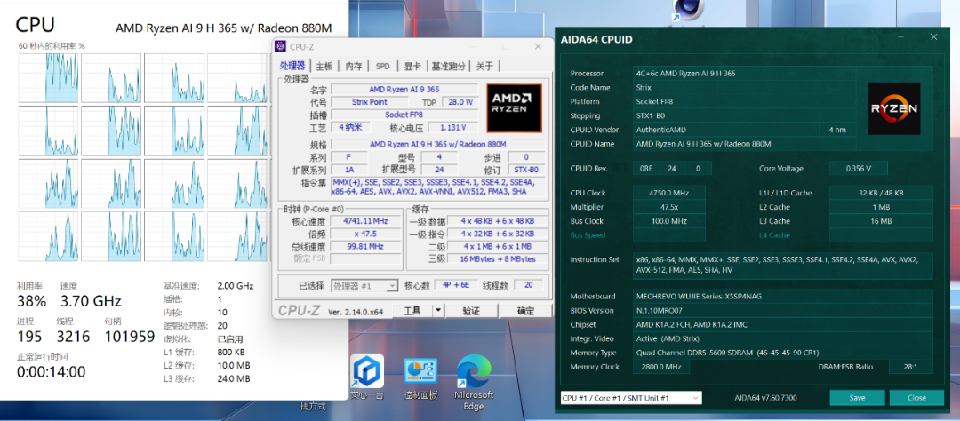Click the 修订 STX-B0 field

tap(525, 170)
